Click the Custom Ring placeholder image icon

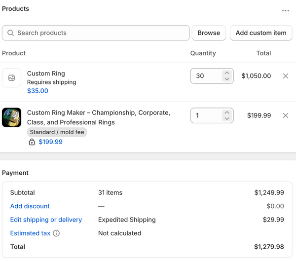click(11, 78)
